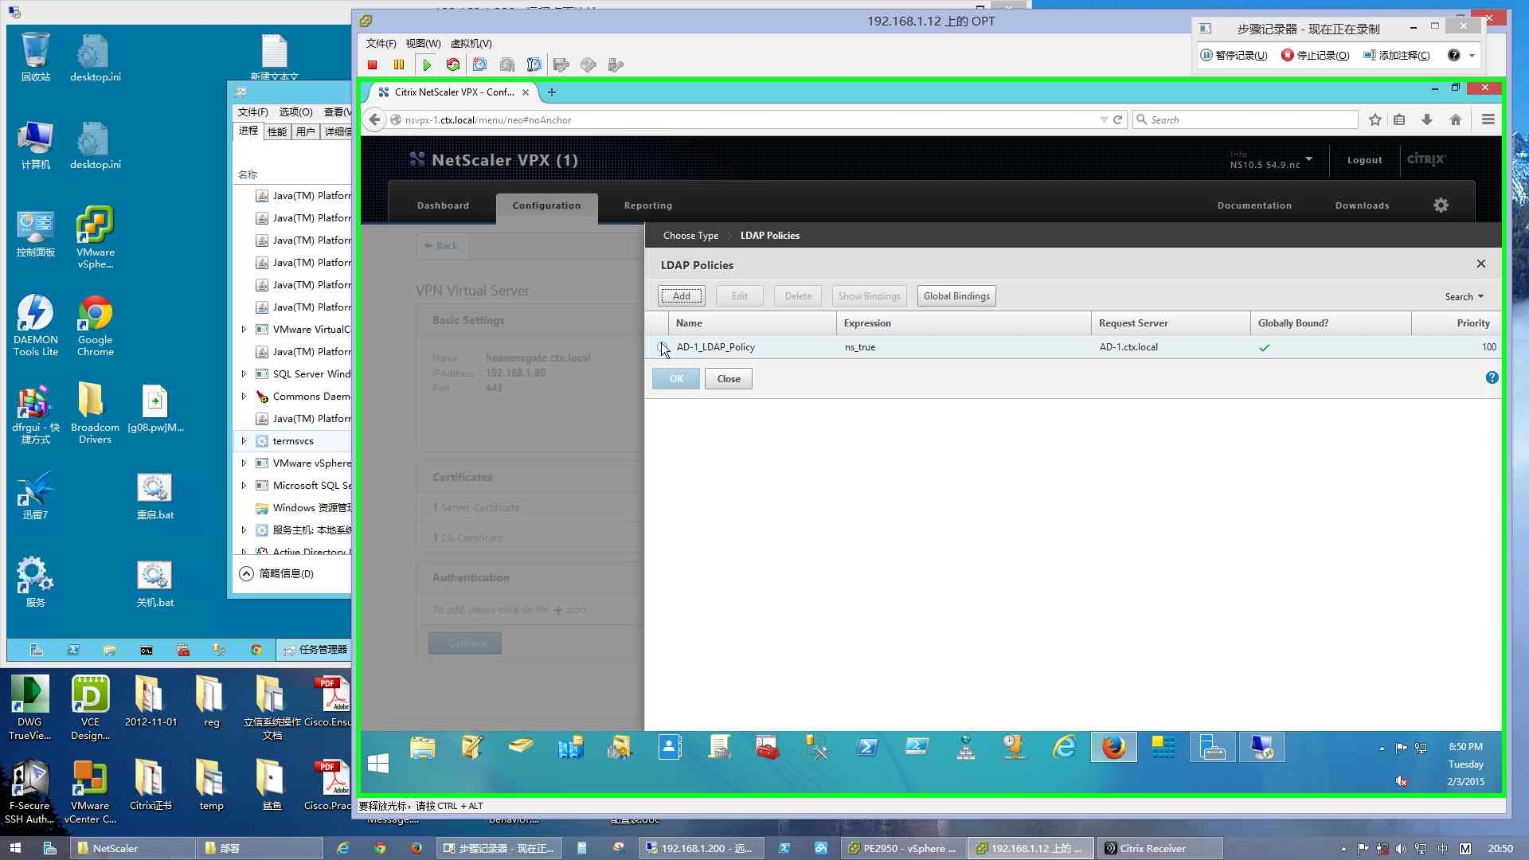Expand Commons Daem process entry
Viewport: 1529px width, 860px height.
[x=244, y=397]
